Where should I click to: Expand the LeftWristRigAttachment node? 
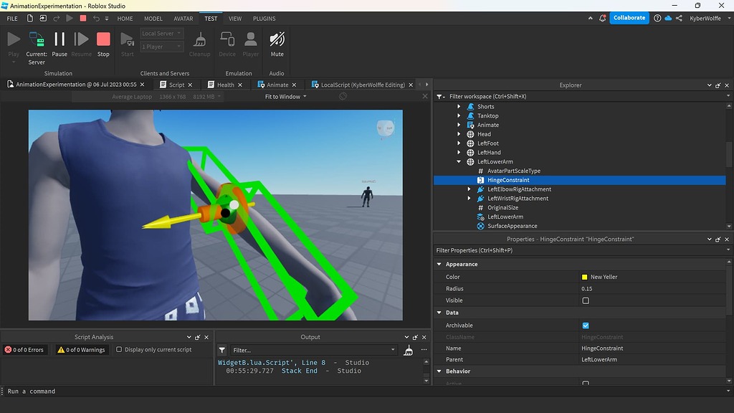tap(469, 198)
